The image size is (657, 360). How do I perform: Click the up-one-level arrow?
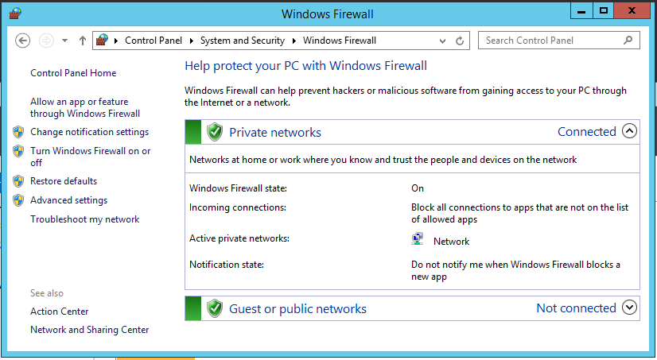(x=83, y=41)
